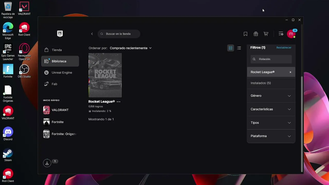The width and height of the screenshot is (329, 185).
Task: Remove the Rocket League filter
Action: point(290,72)
